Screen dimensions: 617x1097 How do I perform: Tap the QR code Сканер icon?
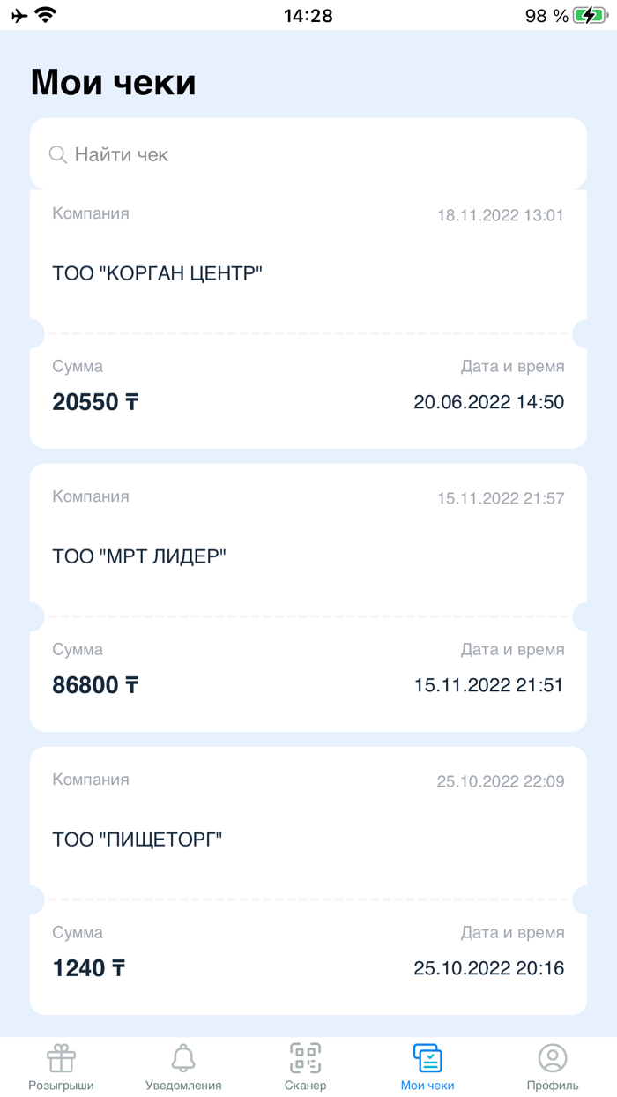coord(304,1056)
